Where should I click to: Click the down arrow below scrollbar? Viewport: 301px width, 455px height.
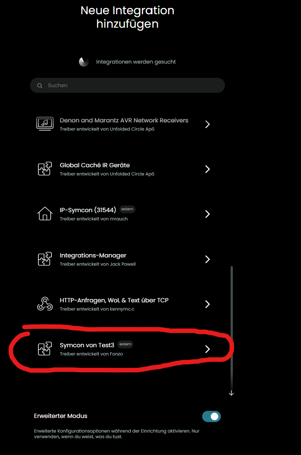231,393
